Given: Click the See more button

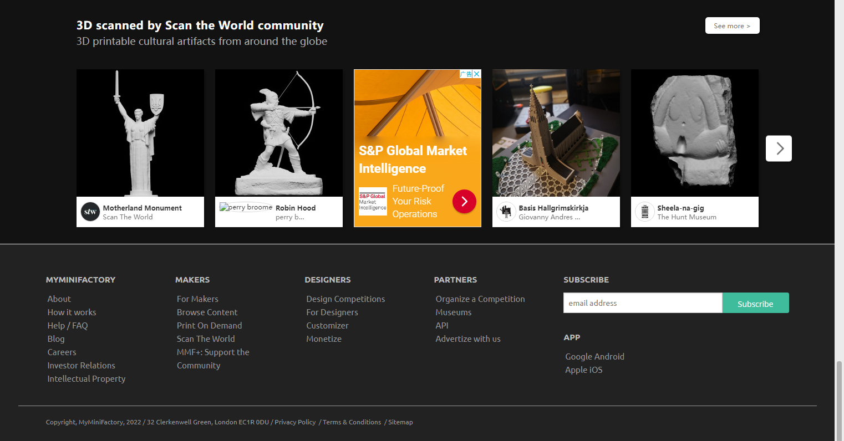Looking at the screenshot, I should pyautogui.click(x=732, y=26).
